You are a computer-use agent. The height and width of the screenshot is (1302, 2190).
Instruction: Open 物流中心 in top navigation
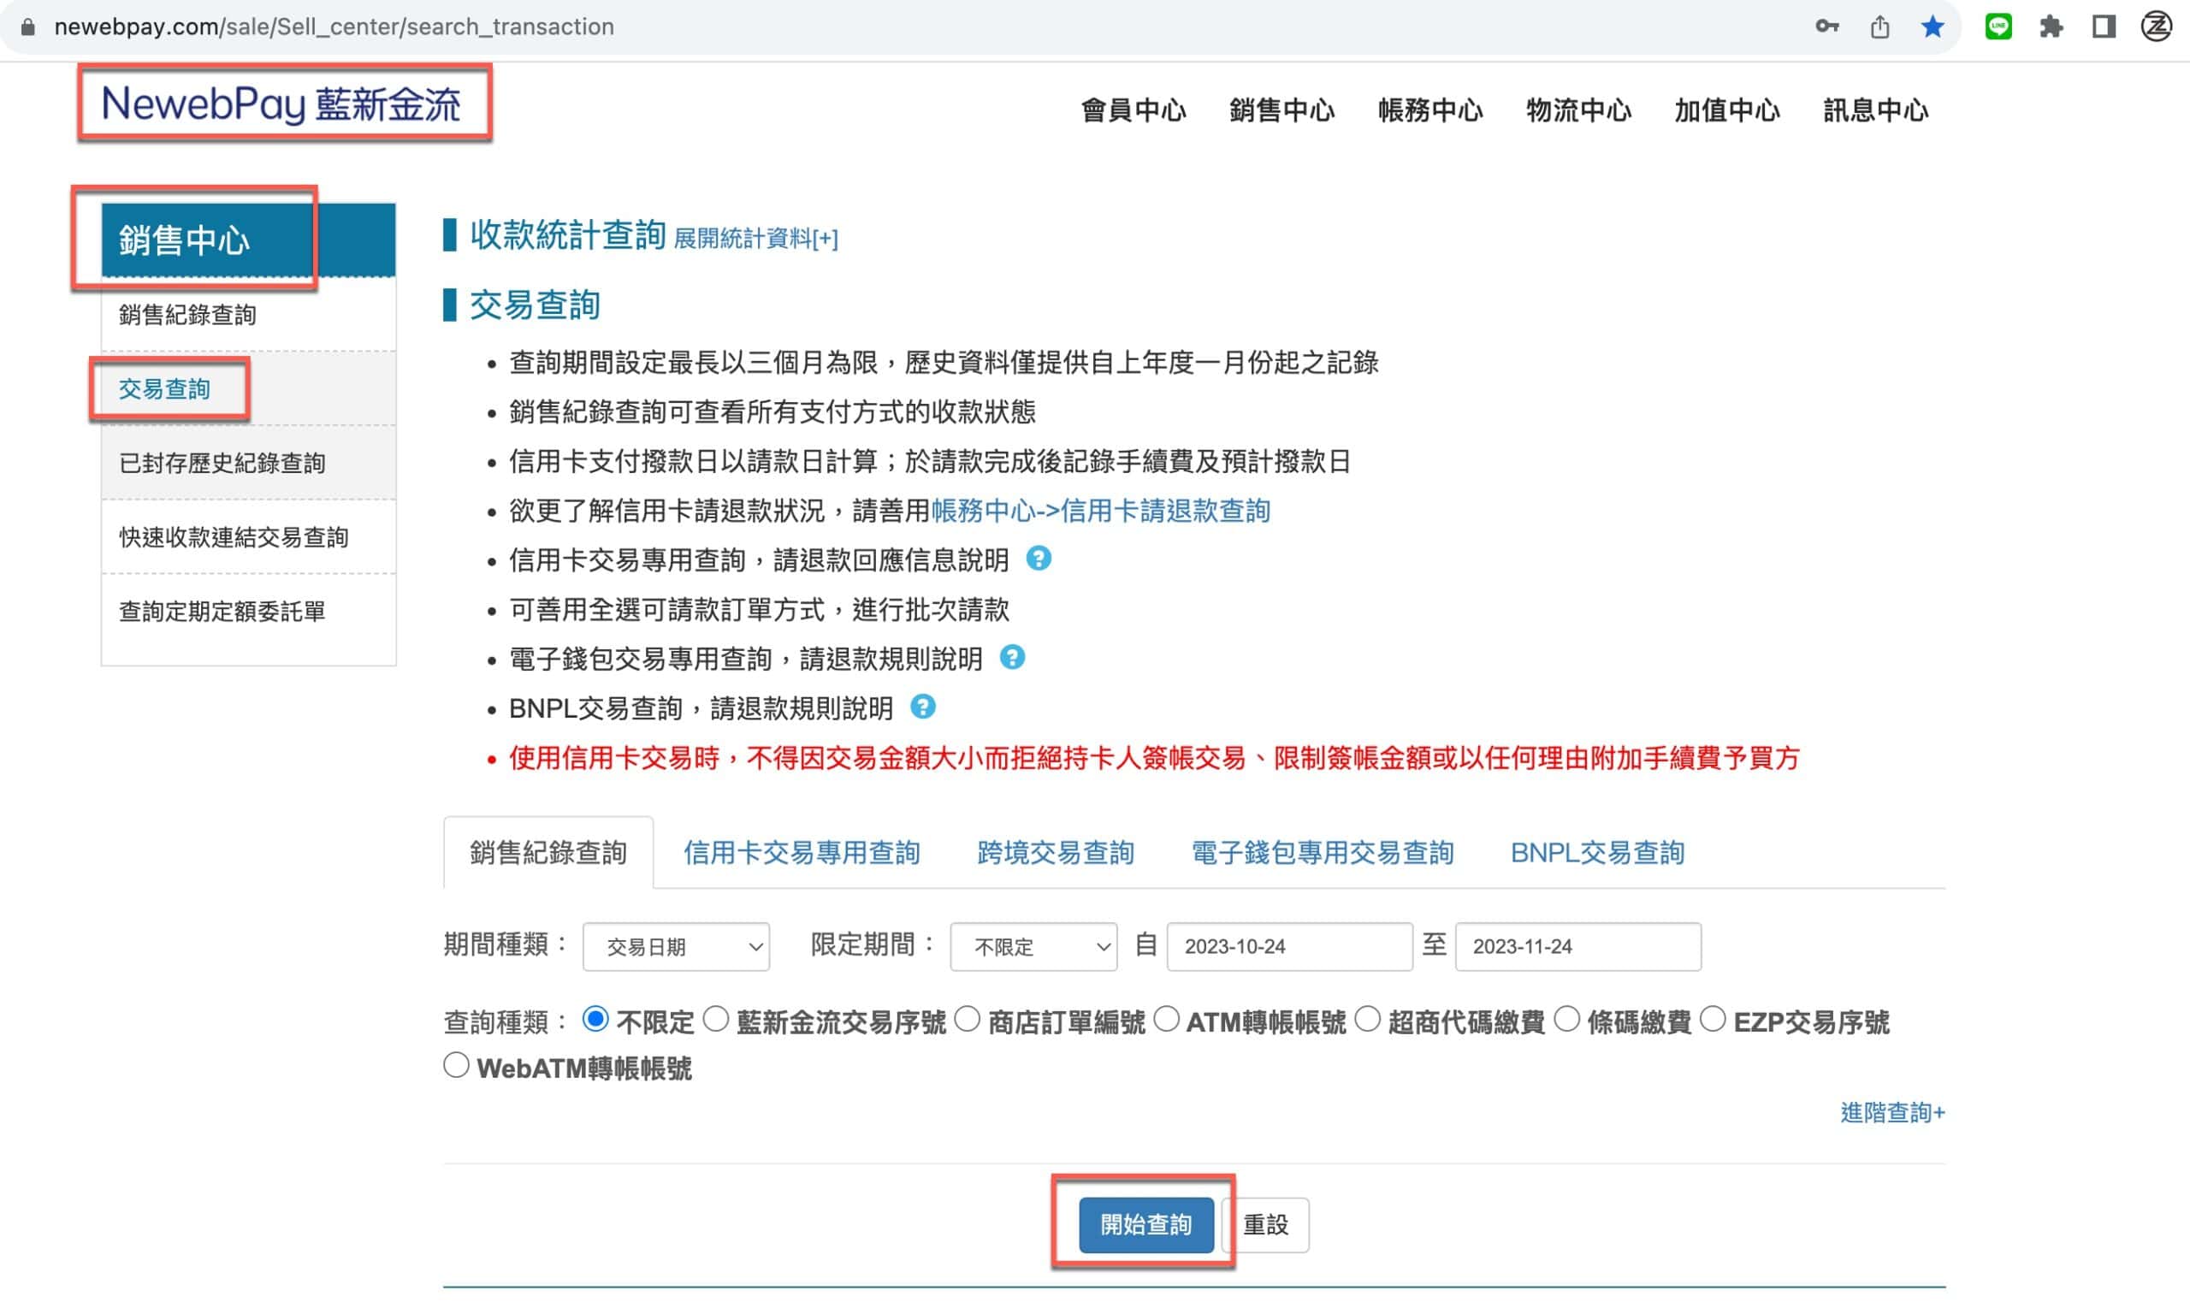1577,110
